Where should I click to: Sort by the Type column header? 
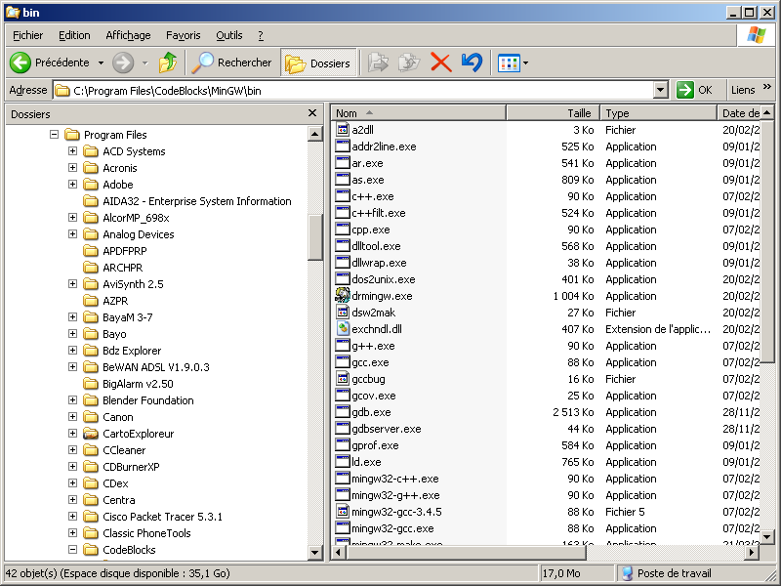[658, 113]
